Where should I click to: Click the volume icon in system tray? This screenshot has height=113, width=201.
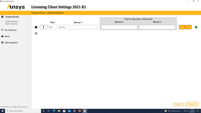tap(187, 111)
